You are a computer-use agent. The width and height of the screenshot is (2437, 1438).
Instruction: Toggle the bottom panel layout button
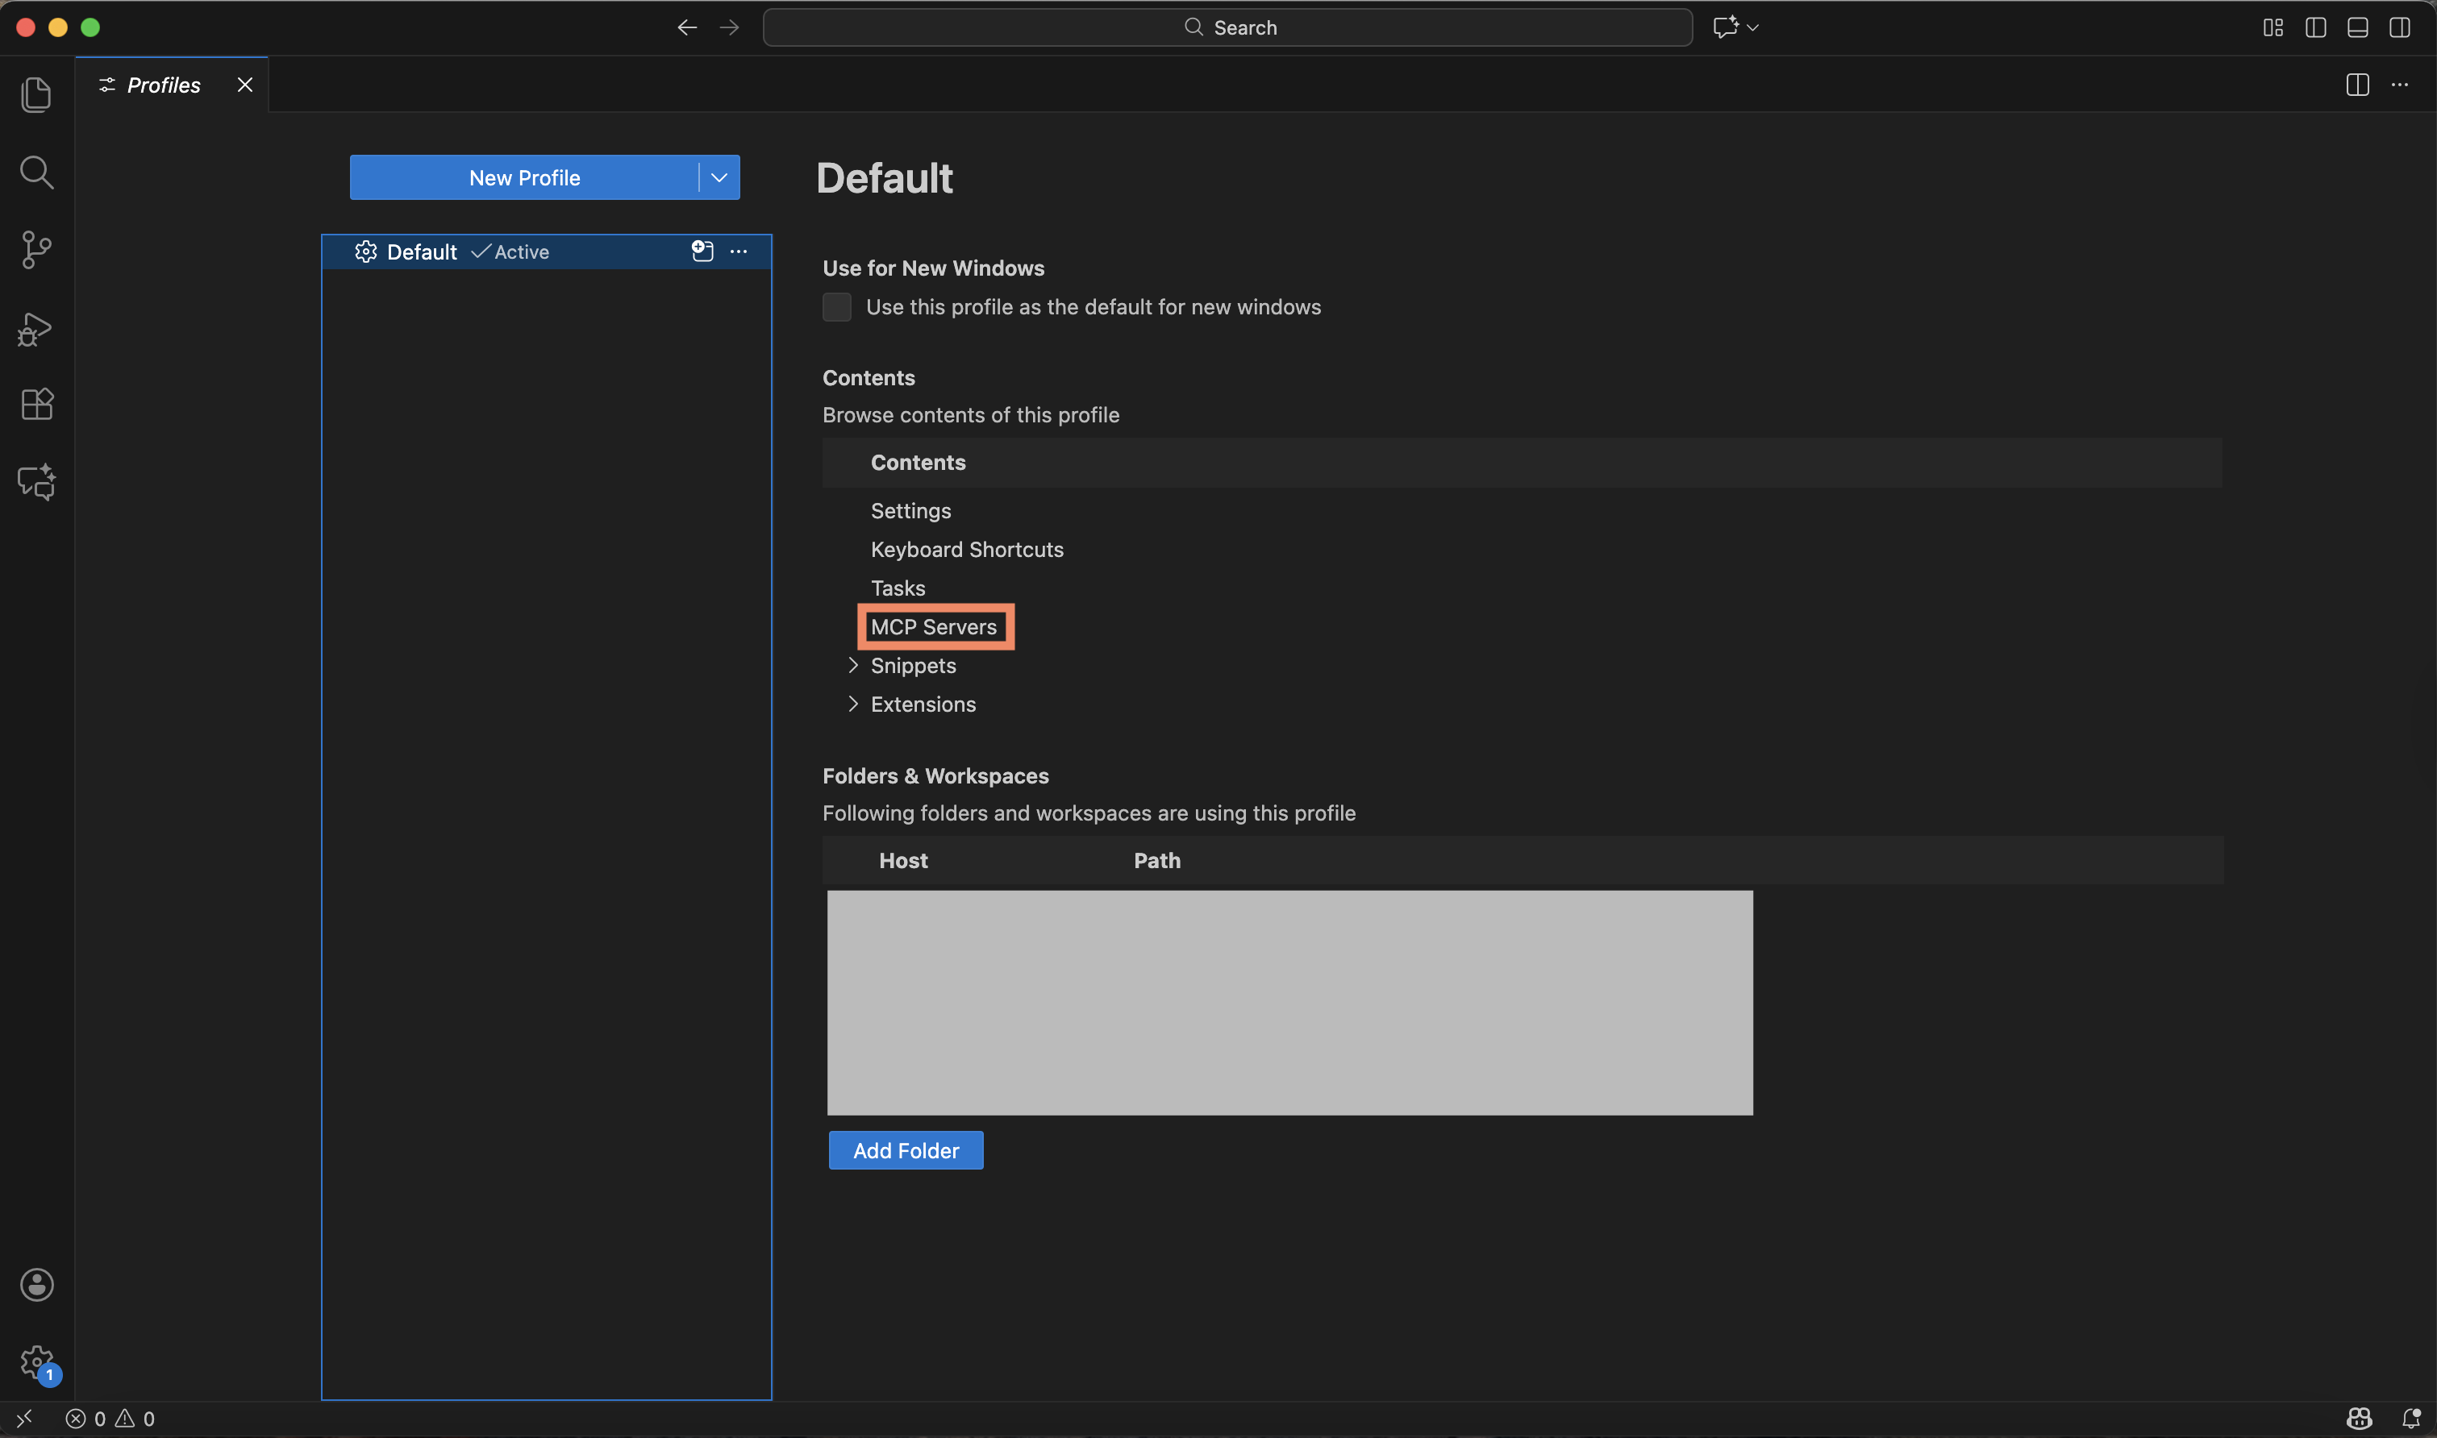tap(2357, 27)
